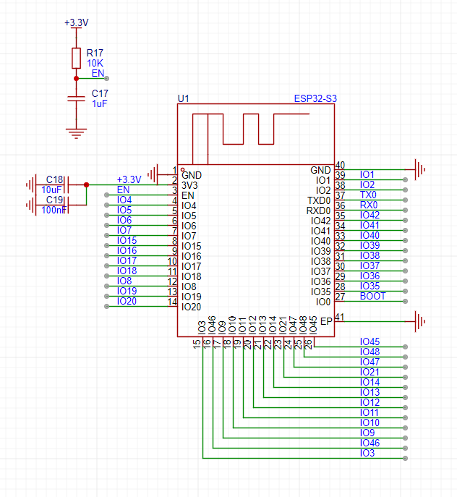
Task: Select the C19 capacitor symbol
Action: coord(67,205)
